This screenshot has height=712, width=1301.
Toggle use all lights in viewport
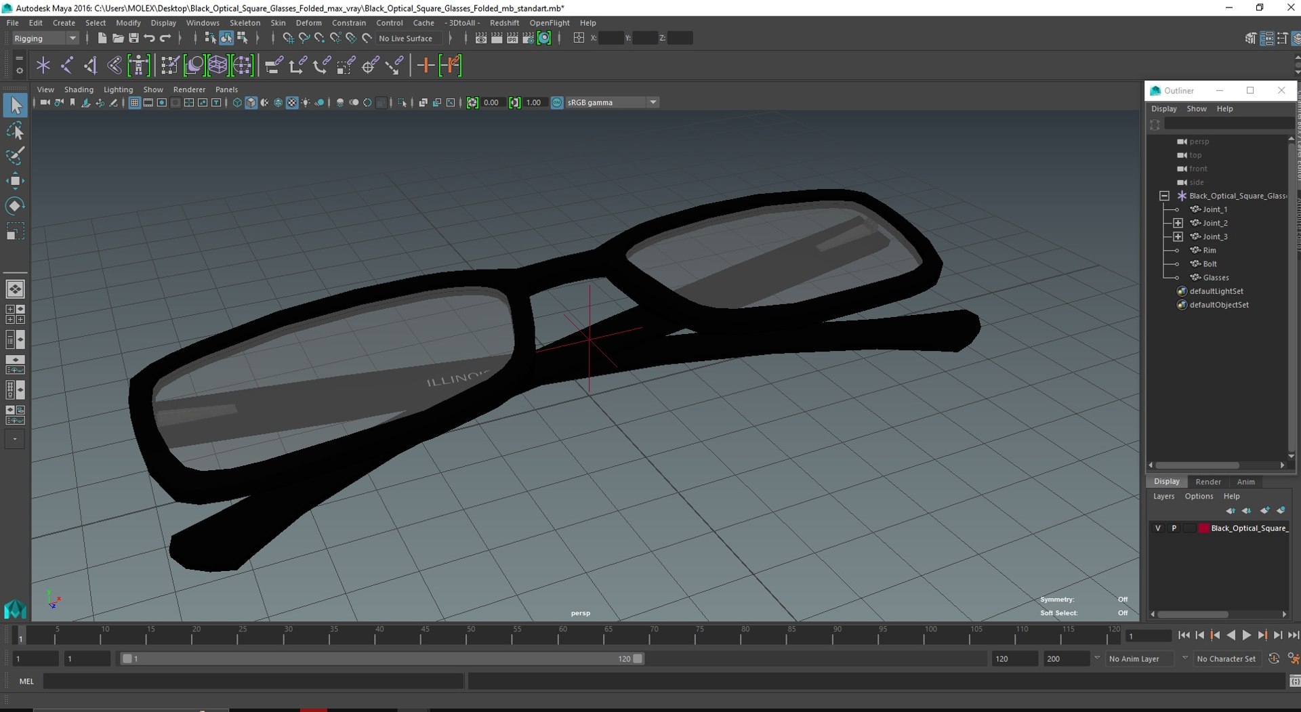coord(306,103)
